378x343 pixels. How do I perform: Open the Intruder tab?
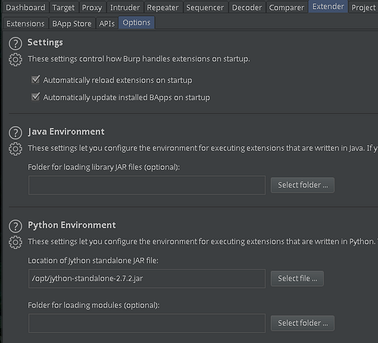pyautogui.click(x=125, y=8)
